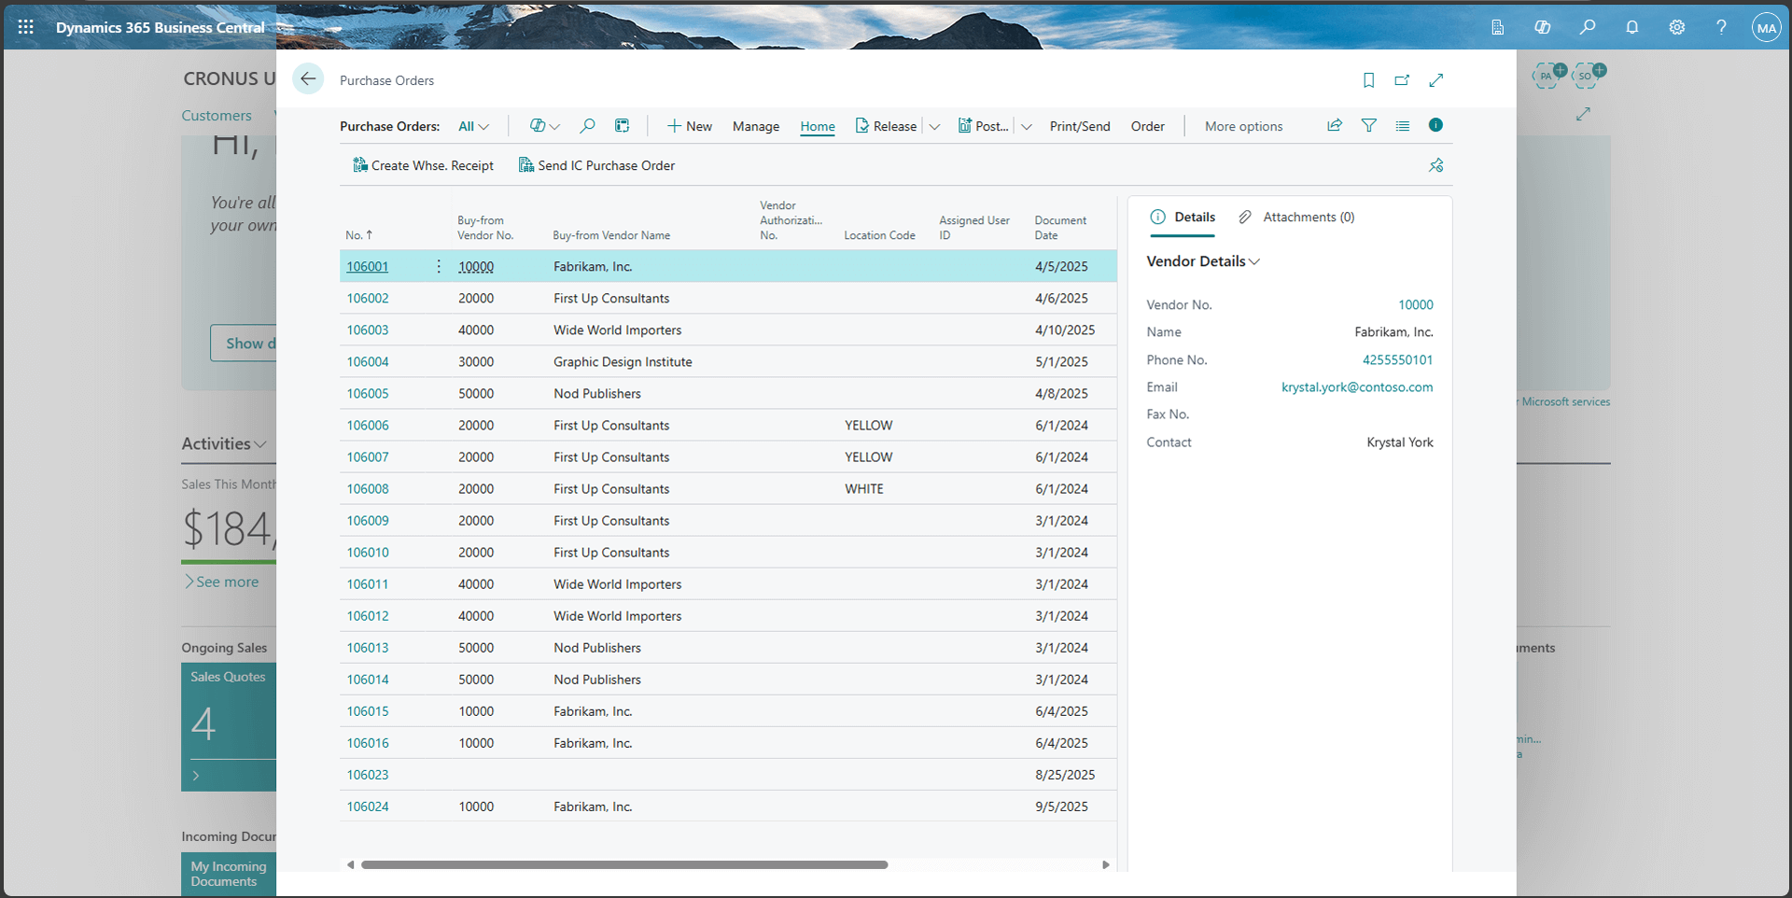
Task: Expand the Post... actions dropdown arrow
Action: click(x=1025, y=126)
